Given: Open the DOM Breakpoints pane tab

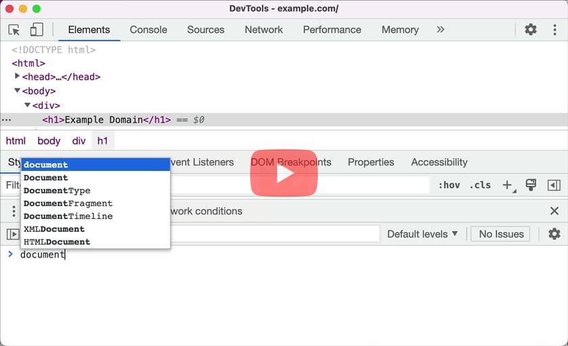Looking at the screenshot, I should [291, 162].
